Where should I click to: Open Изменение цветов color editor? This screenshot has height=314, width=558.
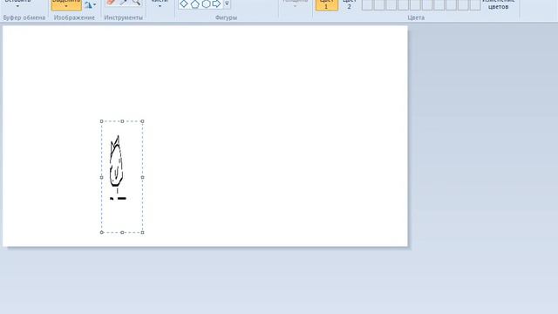pyautogui.click(x=498, y=4)
